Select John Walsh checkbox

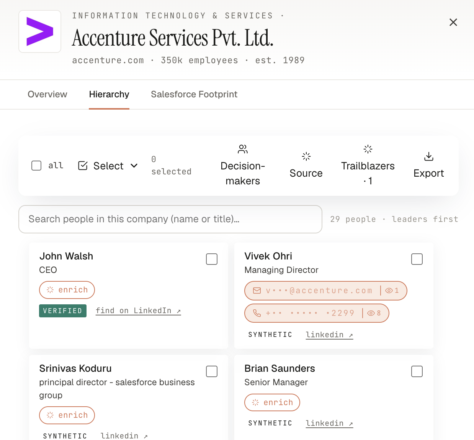[x=212, y=259]
